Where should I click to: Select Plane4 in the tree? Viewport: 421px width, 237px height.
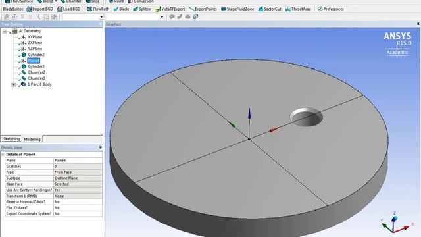34,61
